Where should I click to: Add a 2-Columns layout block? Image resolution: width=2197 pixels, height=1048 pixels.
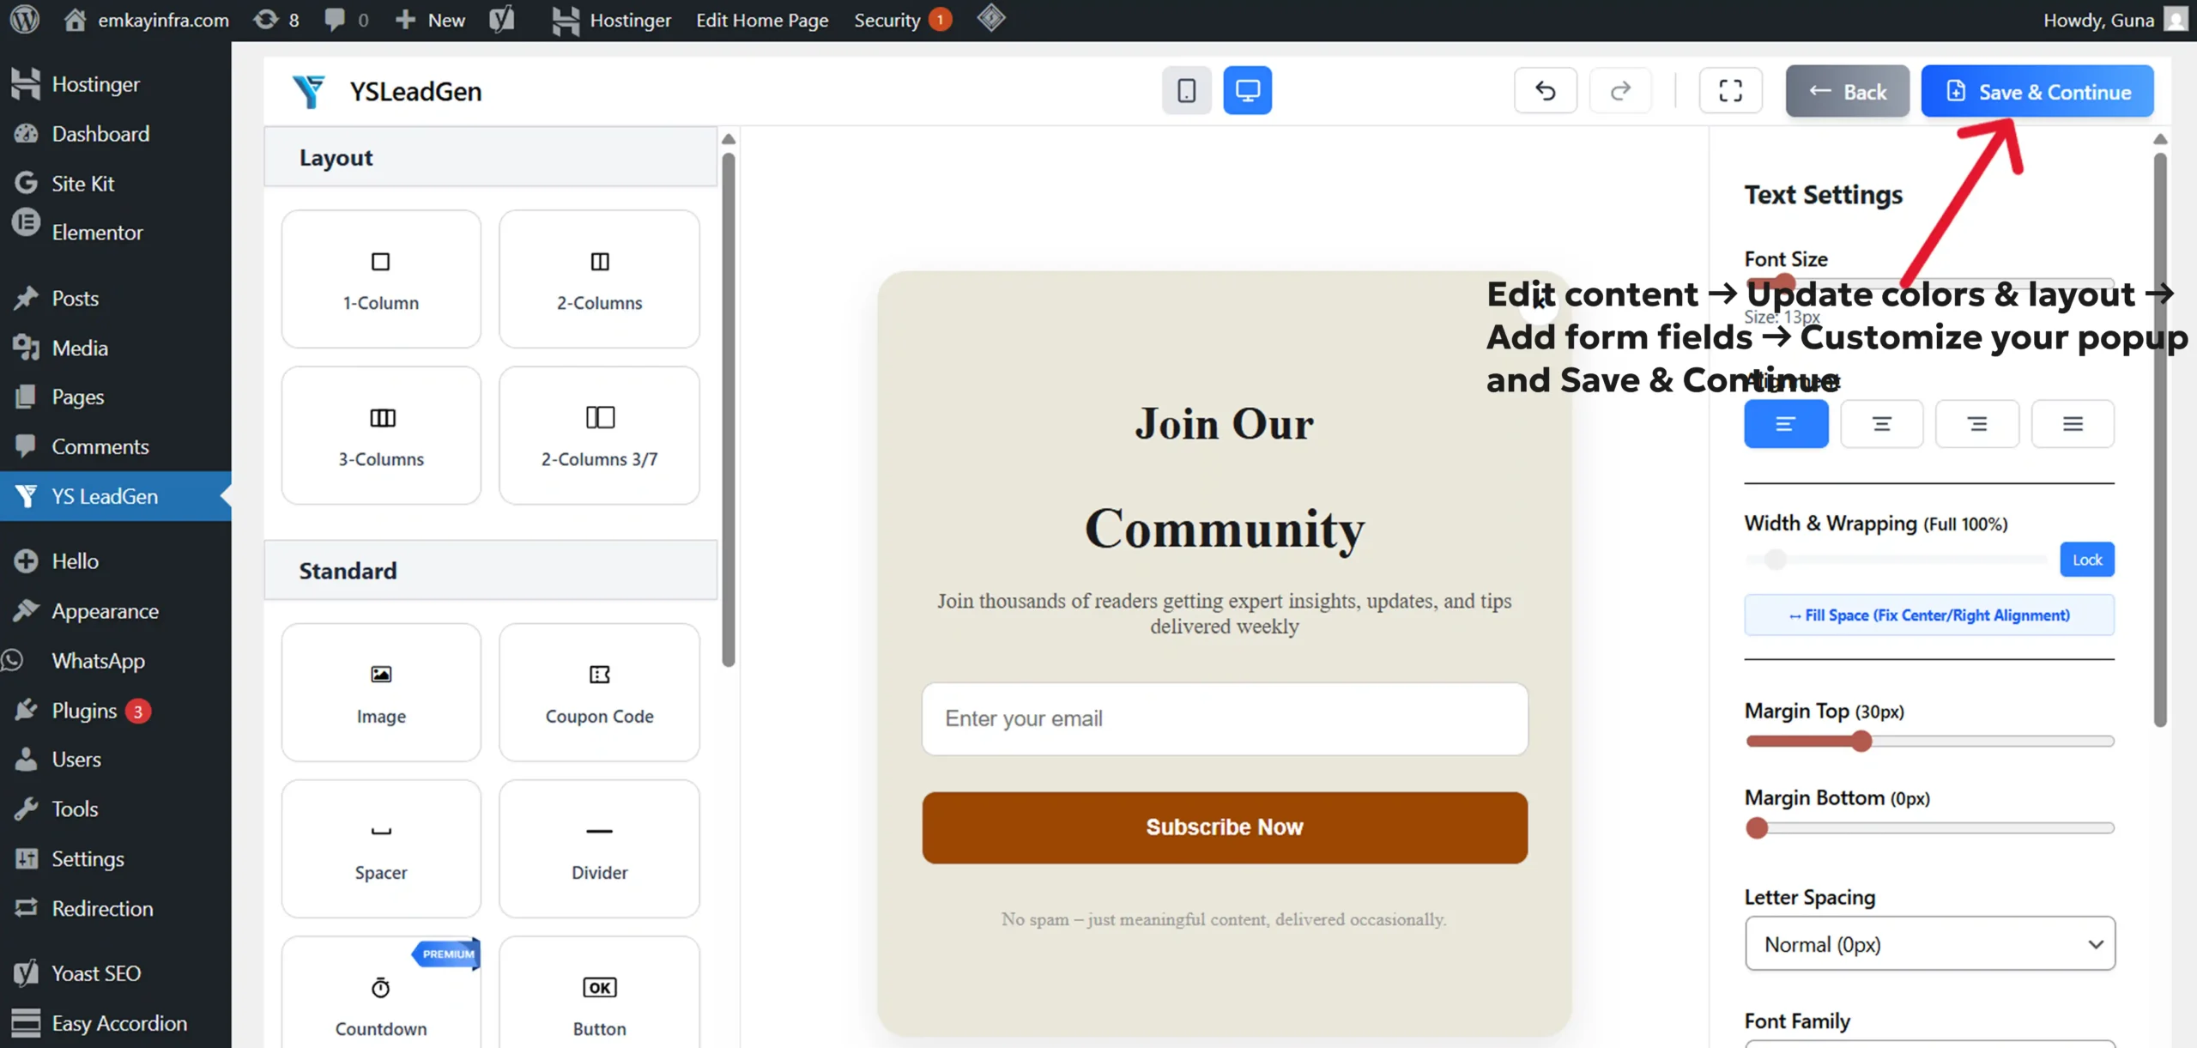(x=599, y=279)
